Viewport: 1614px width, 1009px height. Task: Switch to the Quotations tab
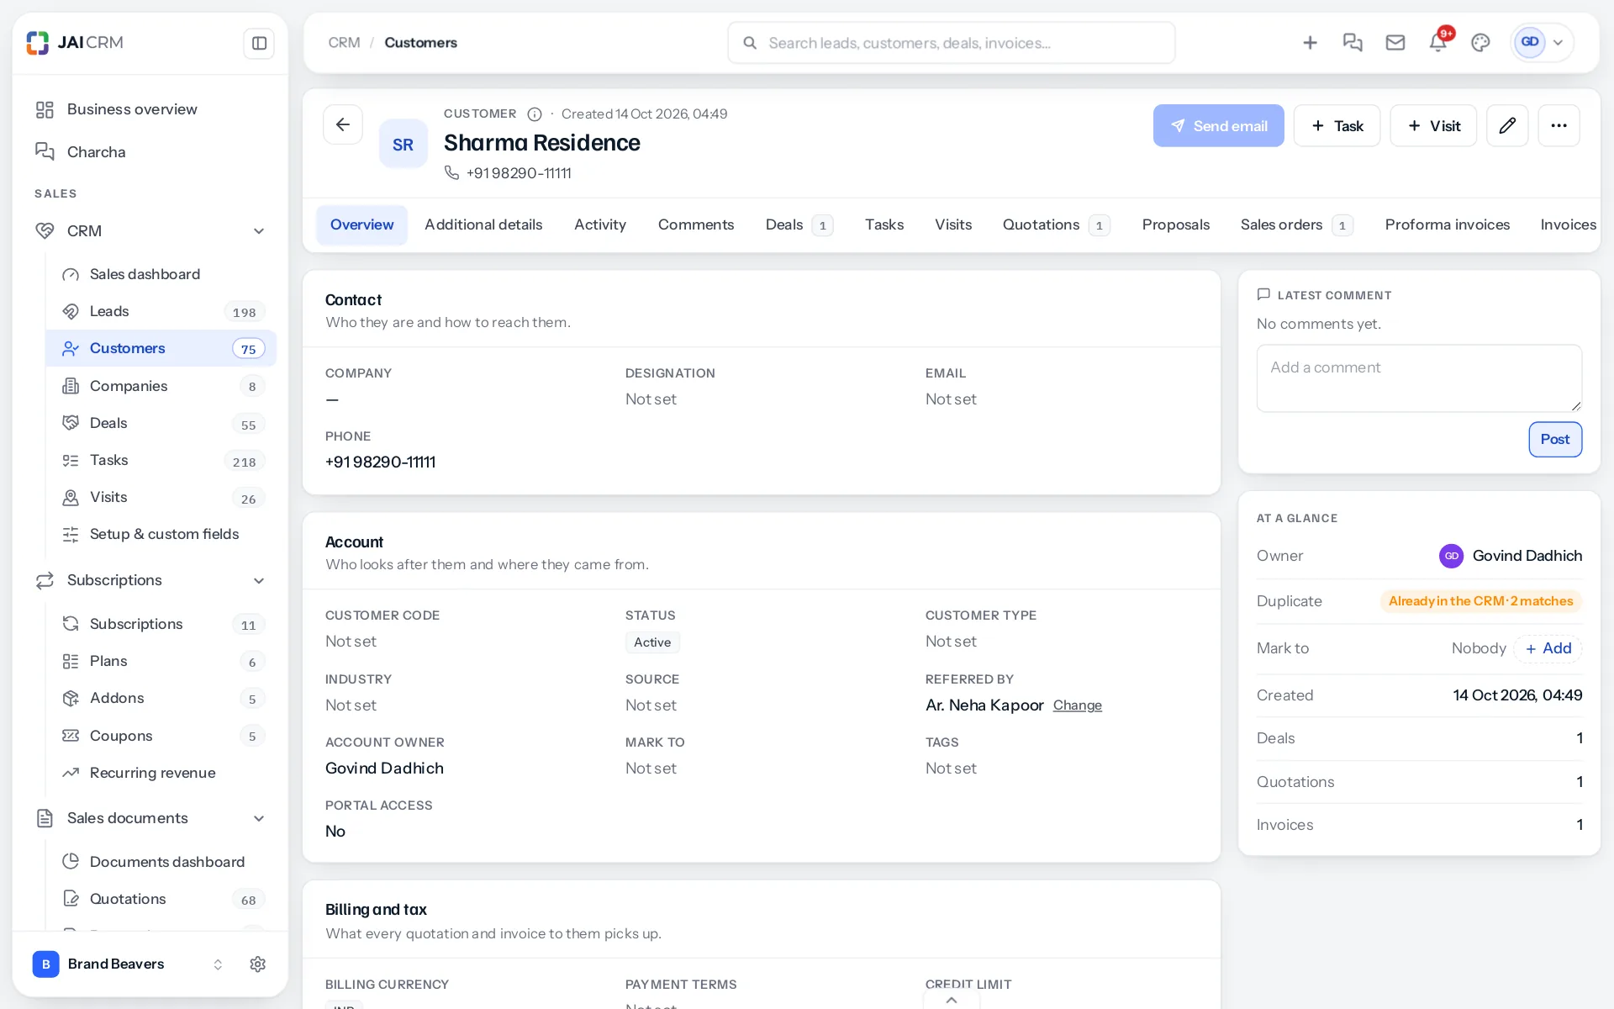pos(1056,225)
